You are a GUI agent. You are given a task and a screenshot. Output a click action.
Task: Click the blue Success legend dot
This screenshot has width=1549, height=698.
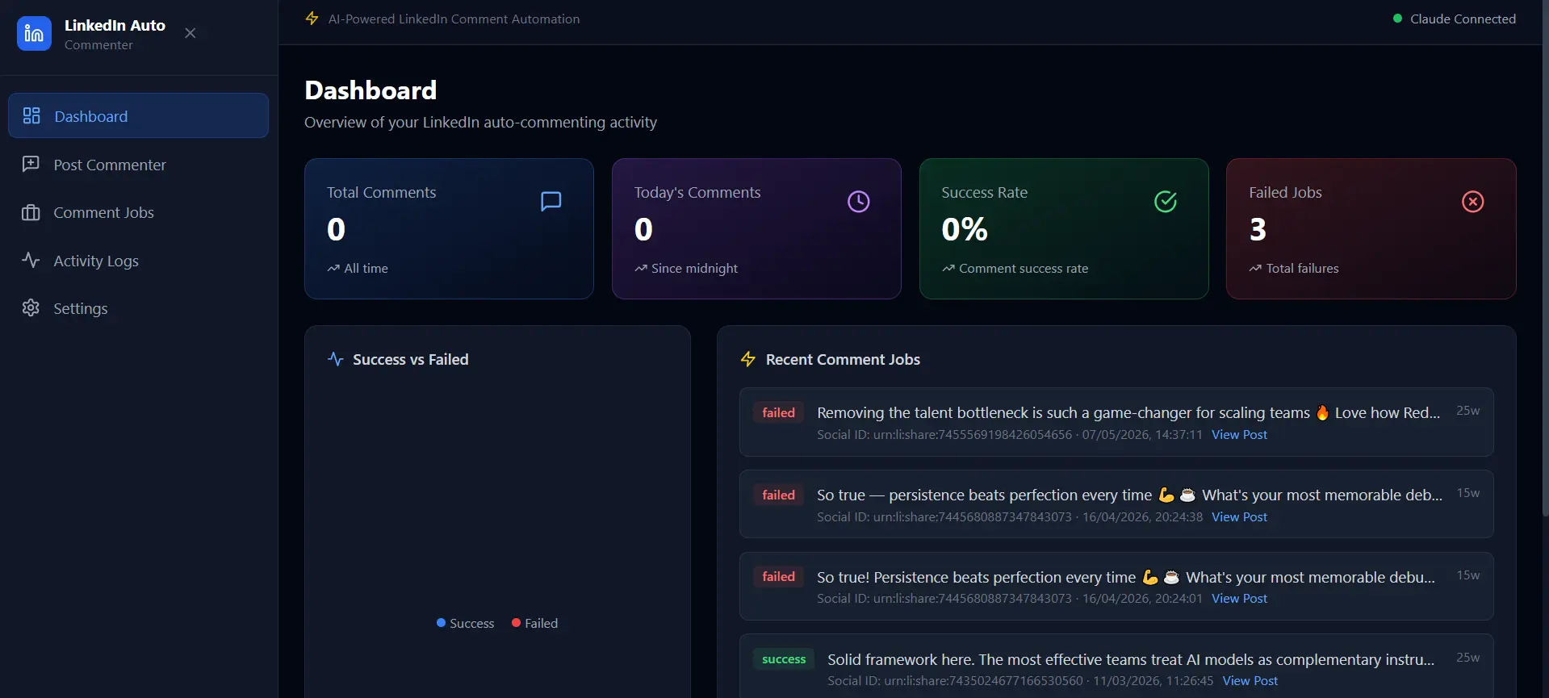[x=441, y=623]
